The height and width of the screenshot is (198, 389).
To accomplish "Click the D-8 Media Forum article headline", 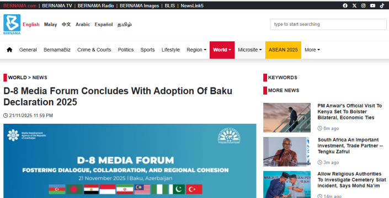I will (118, 96).
